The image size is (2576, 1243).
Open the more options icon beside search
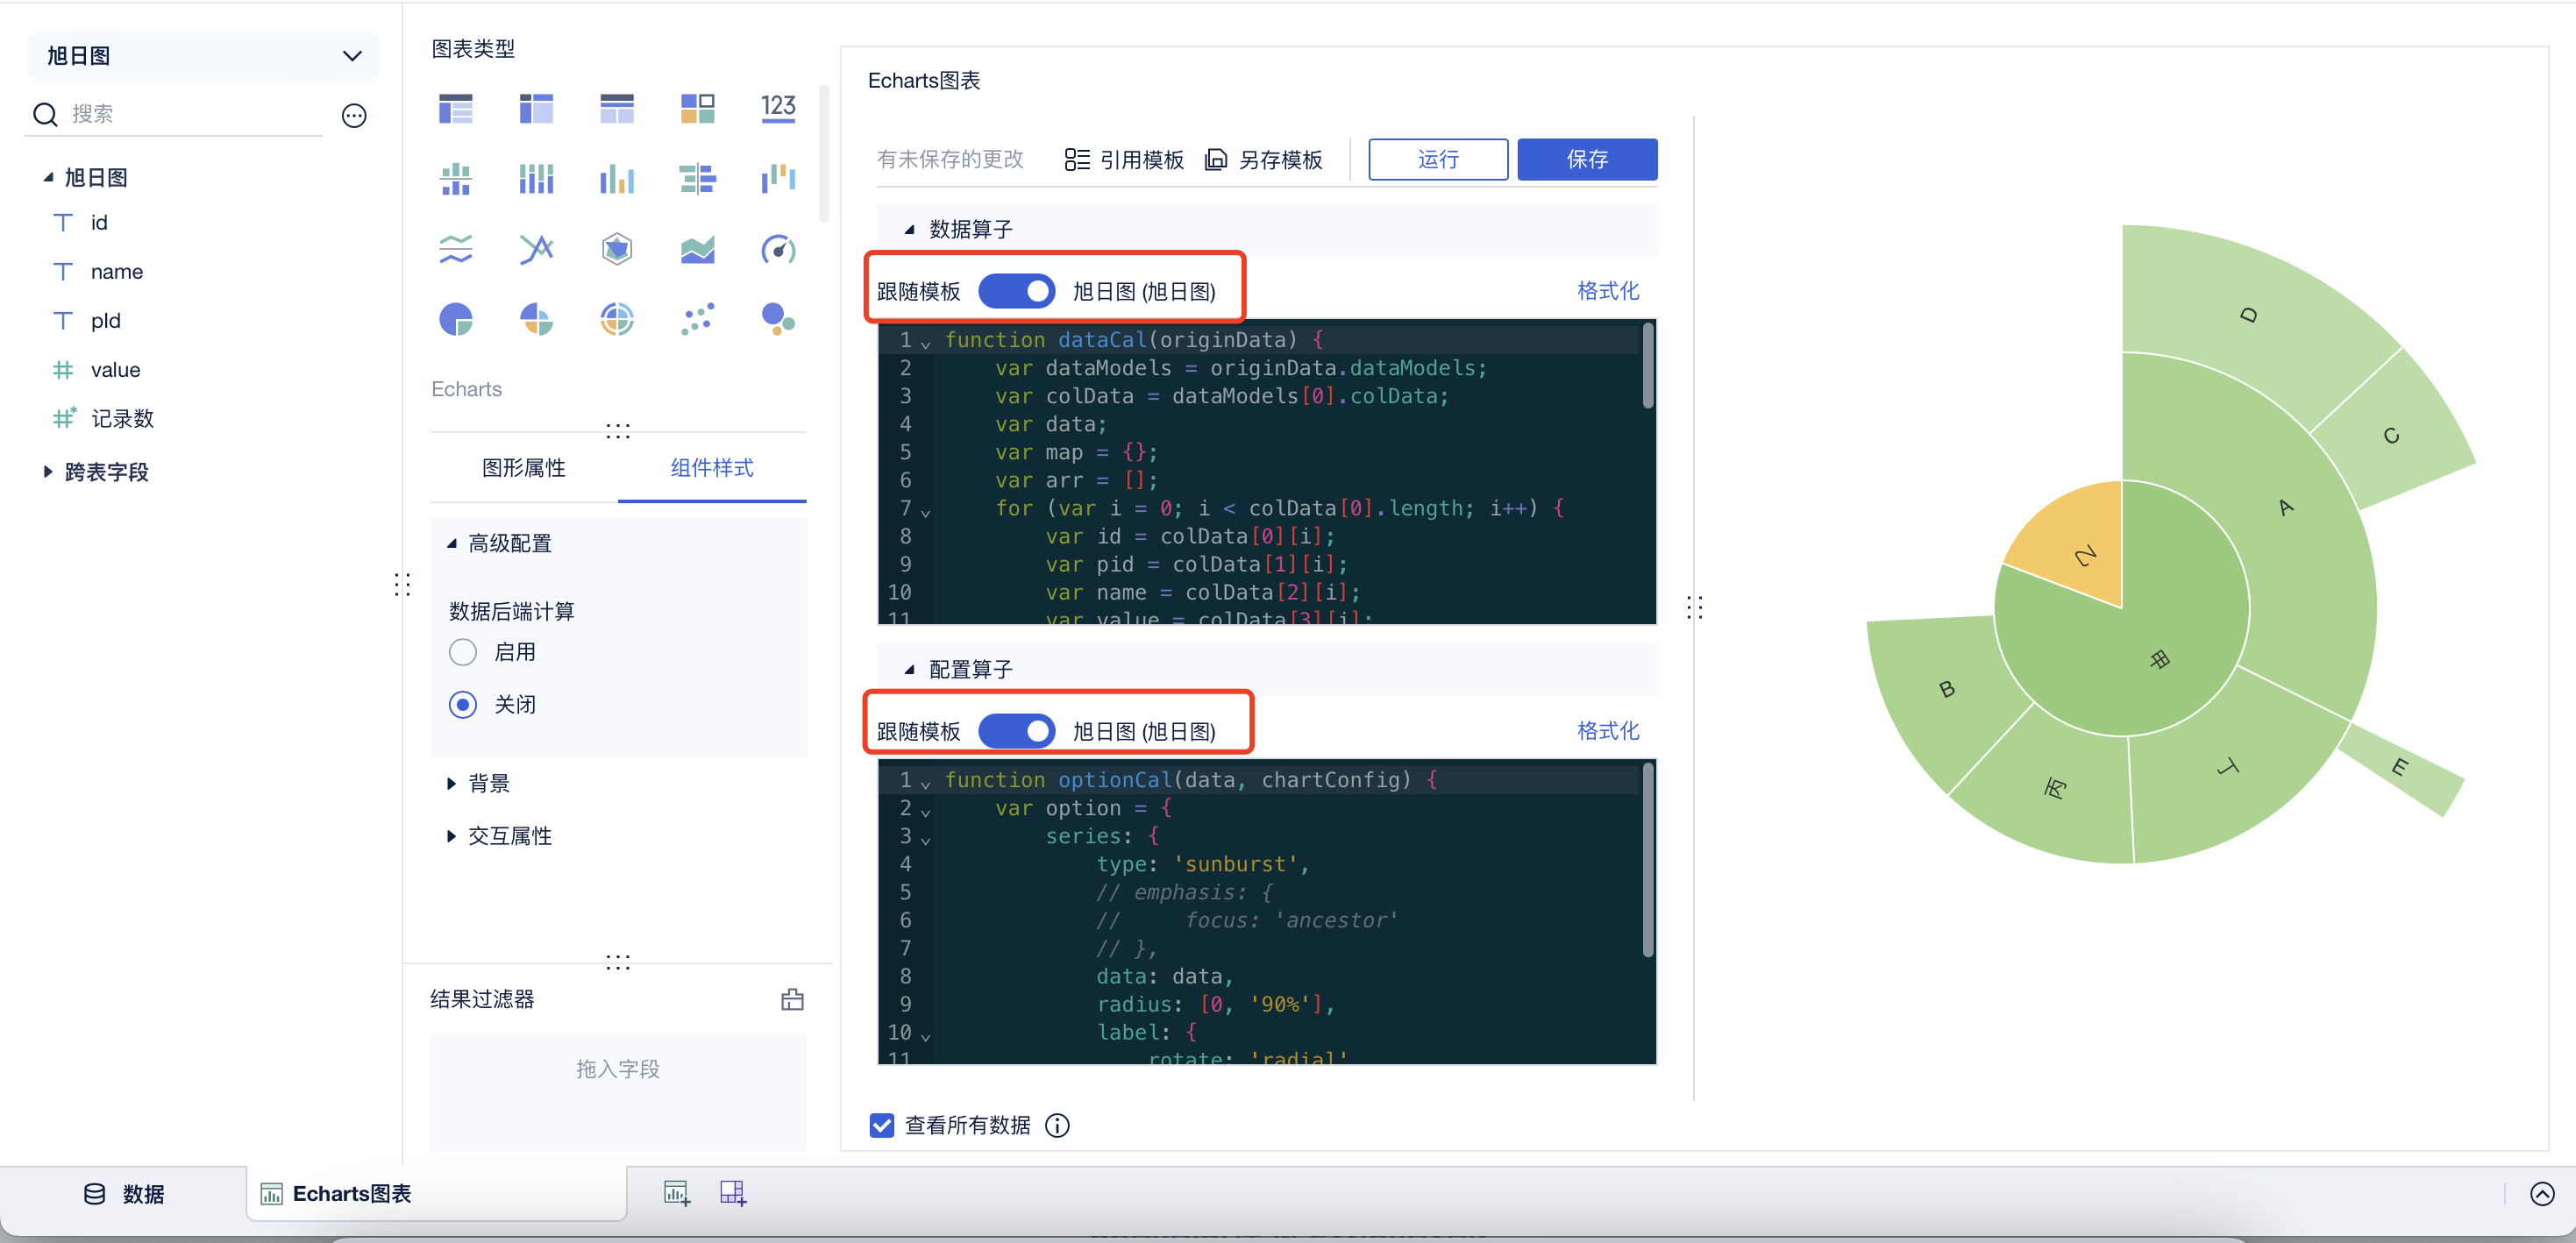click(354, 115)
